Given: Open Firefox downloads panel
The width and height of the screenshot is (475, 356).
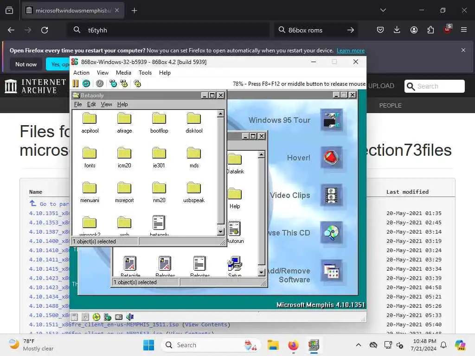Looking at the screenshot, I should (x=397, y=30).
